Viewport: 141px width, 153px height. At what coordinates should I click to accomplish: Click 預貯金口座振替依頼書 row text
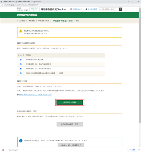[x=44, y=73]
